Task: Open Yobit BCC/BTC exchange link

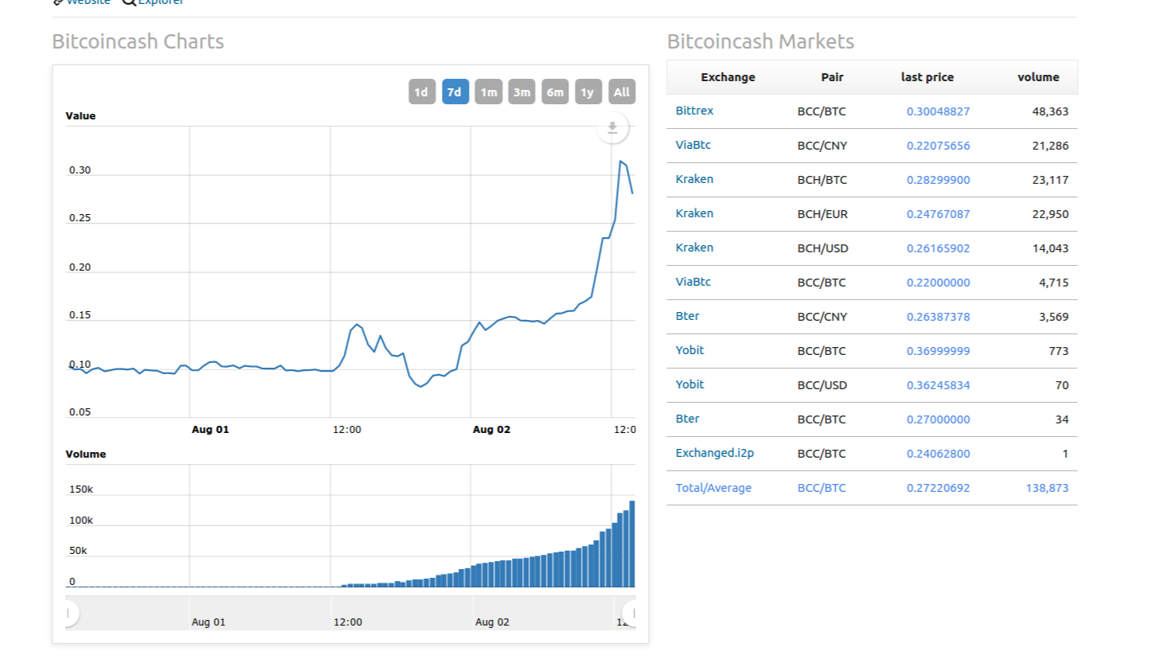Action: (x=689, y=350)
